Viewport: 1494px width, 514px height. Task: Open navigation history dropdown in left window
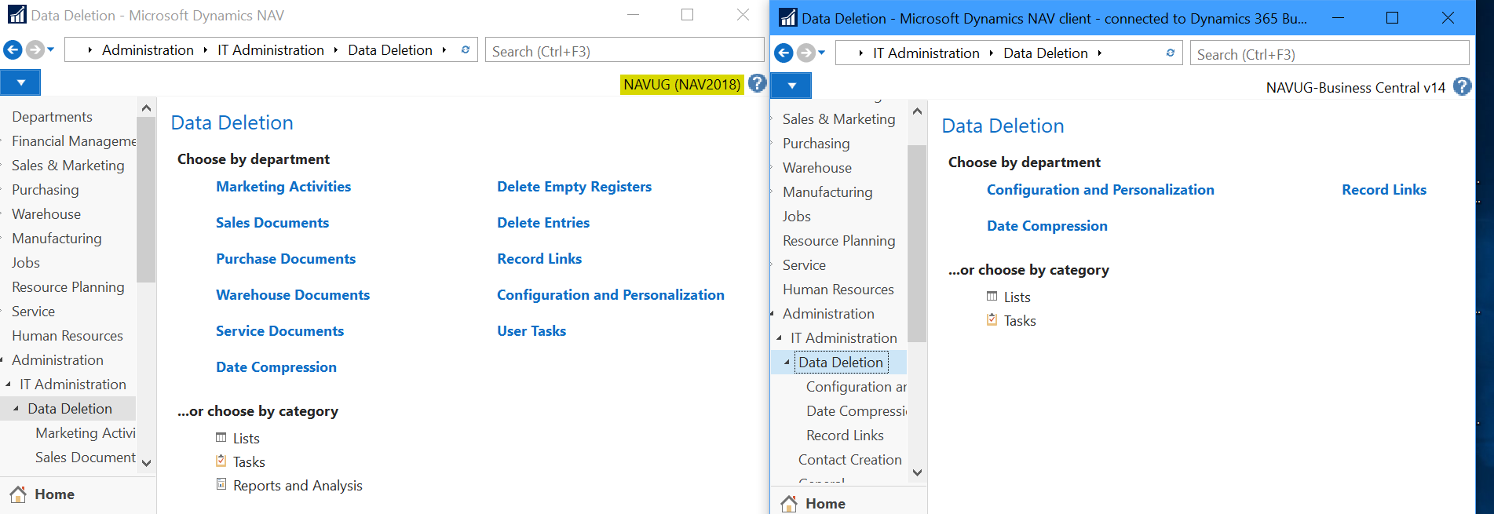coord(51,50)
